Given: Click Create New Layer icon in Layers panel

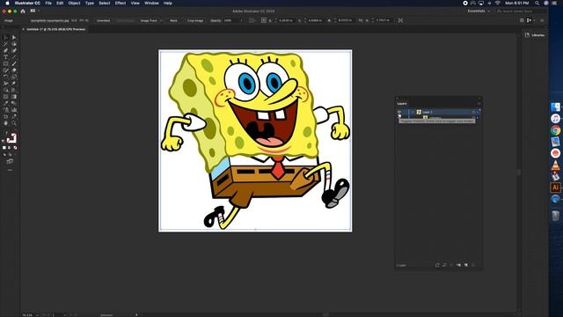Looking at the screenshot, I should 466,265.
